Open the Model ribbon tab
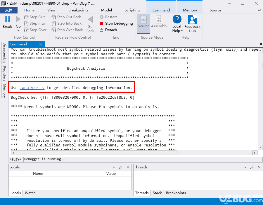This screenshot has height=205, width=263. click(x=106, y=10)
